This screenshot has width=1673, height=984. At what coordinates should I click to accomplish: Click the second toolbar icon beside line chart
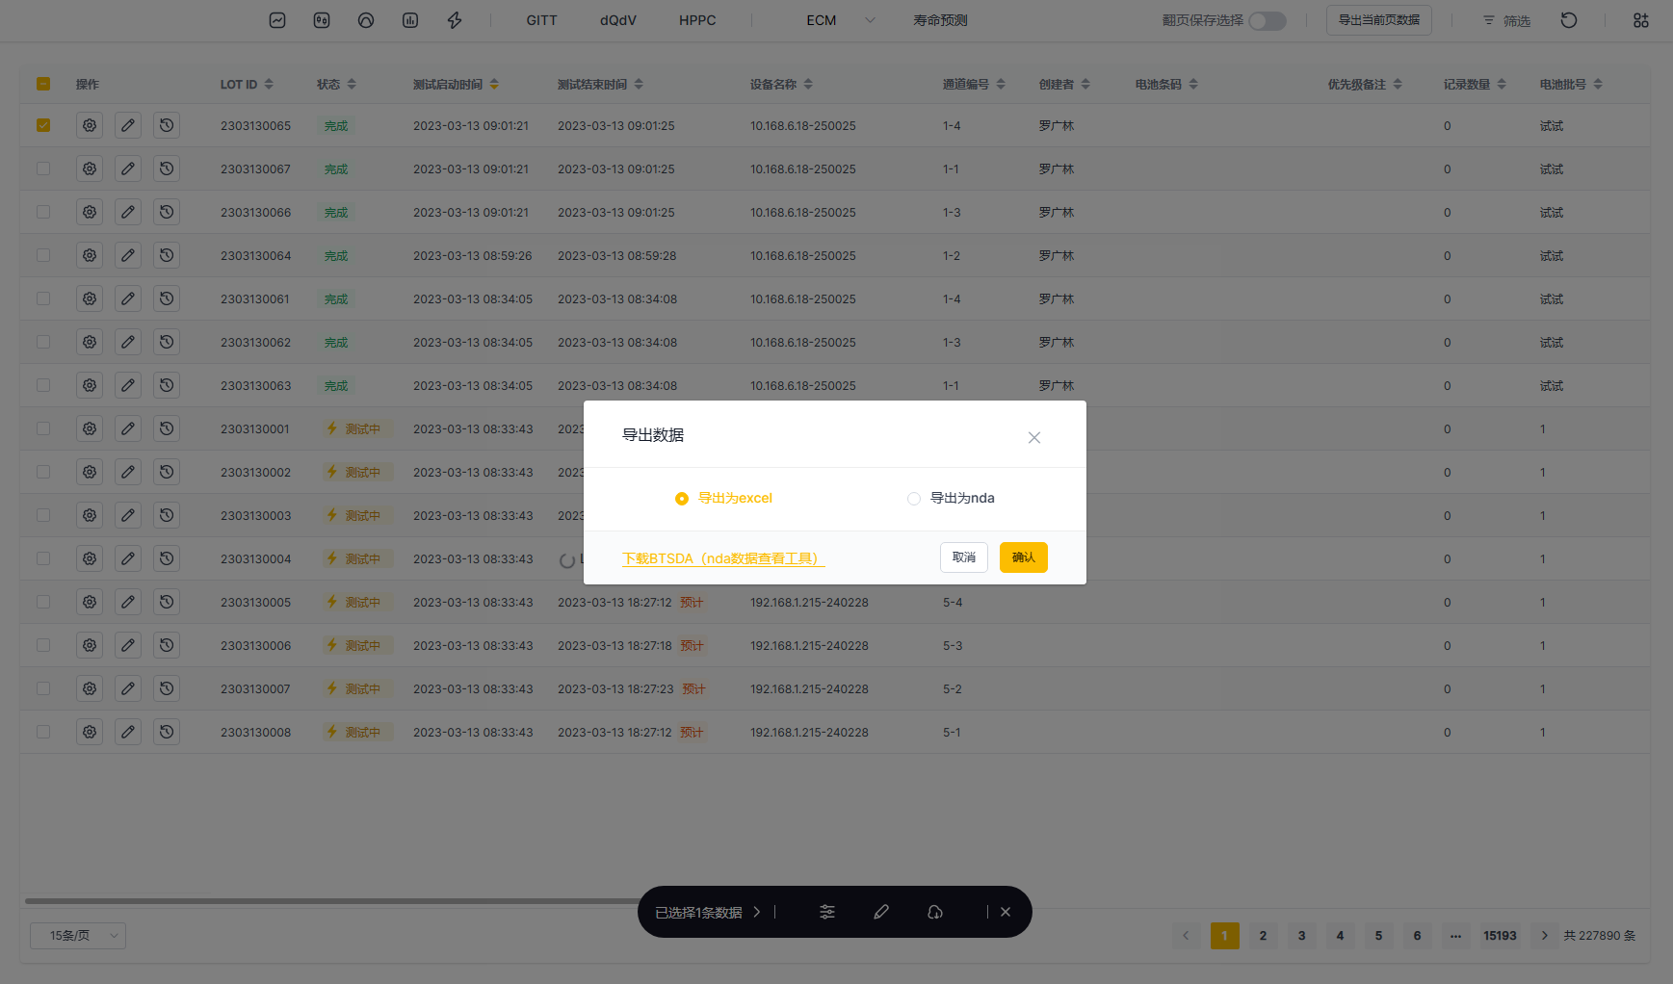(x=322, y=20)
